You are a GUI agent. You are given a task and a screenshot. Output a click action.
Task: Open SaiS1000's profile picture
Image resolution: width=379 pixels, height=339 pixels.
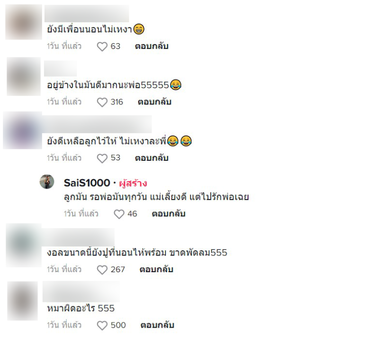coord(47,182)
